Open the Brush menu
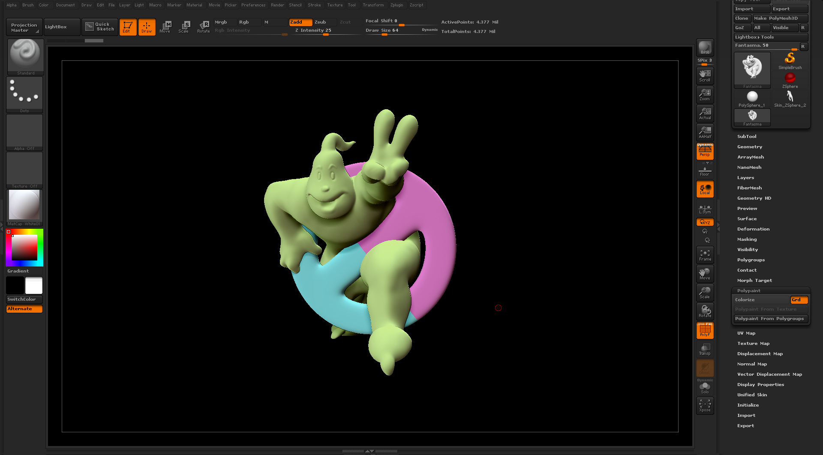Image resolution: width=823 pixels, height=455 pixels. 28,5
